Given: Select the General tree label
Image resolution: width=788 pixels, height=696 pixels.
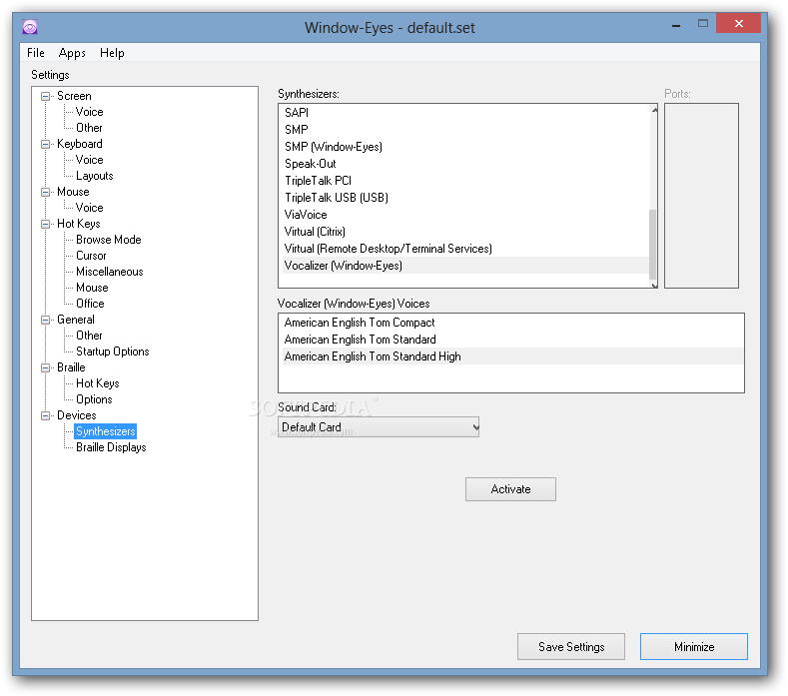Looking at the screenshot, I should 75,320.
